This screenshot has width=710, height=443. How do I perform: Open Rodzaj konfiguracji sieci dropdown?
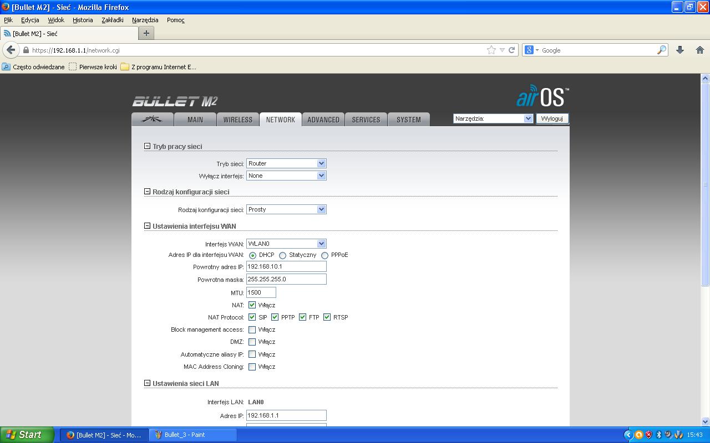(286, 209)
